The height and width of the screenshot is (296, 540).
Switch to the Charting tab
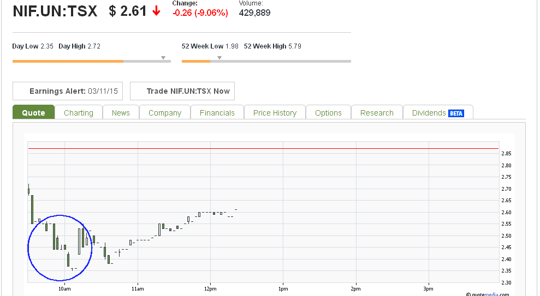coord(79,112)
